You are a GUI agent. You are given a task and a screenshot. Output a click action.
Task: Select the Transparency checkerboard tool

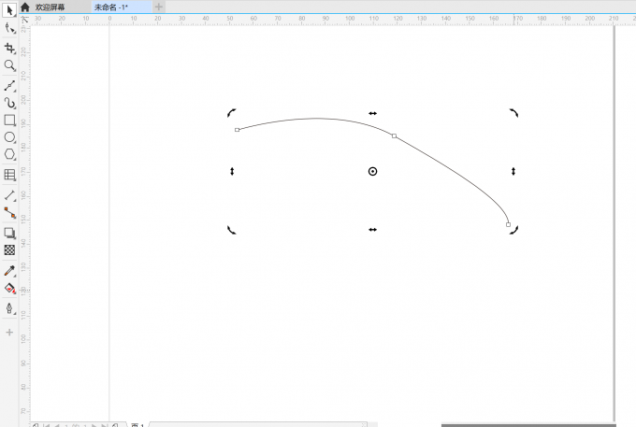coord(9,250)
